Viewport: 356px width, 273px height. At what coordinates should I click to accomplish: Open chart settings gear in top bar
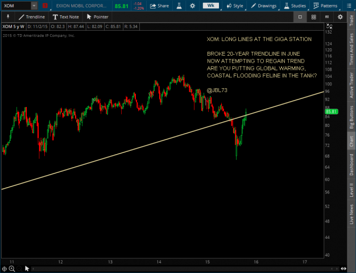193,6
